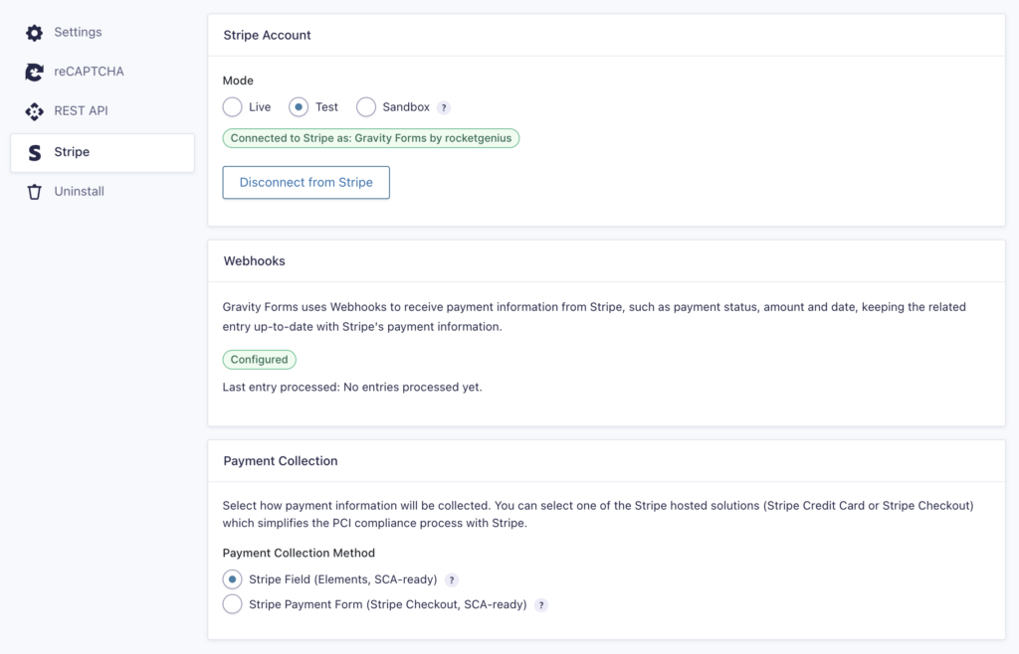This screenshot has width=1019, height=654.
Task: Click the Mode label
Action: click(x=238, y=81)
